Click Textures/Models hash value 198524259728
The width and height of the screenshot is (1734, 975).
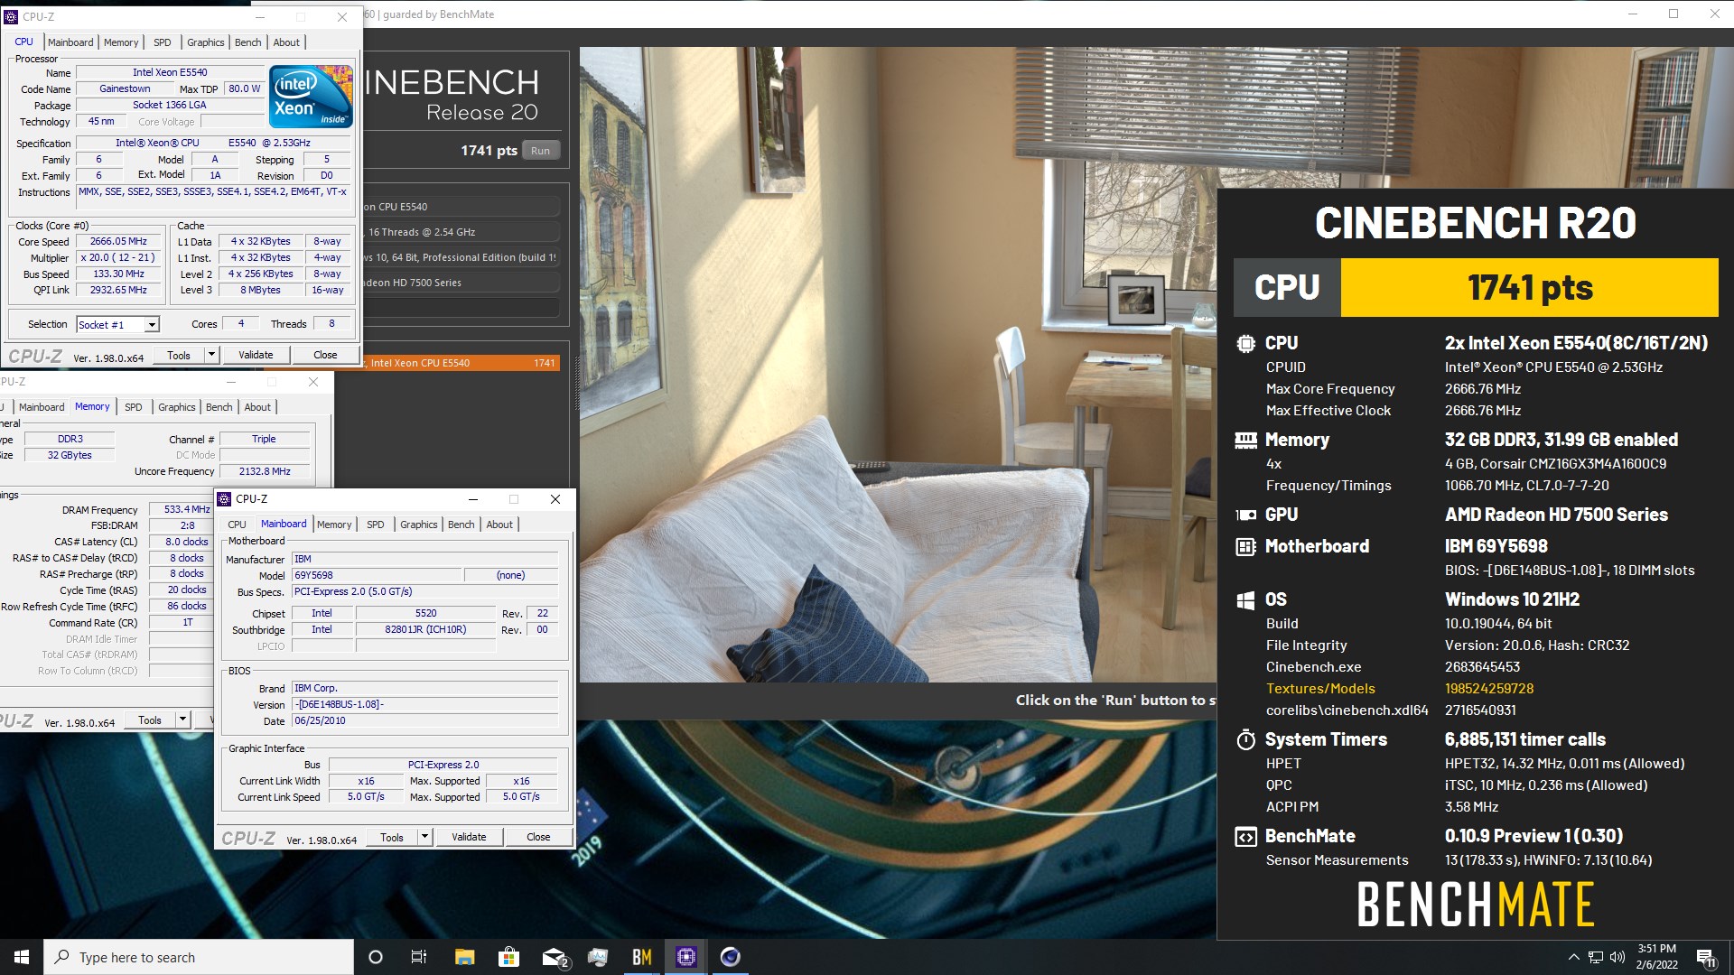[x=1489, y=689]
